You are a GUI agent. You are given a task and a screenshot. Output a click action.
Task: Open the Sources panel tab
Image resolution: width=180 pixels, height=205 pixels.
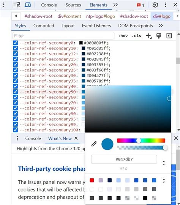click(x=73, y=5)
